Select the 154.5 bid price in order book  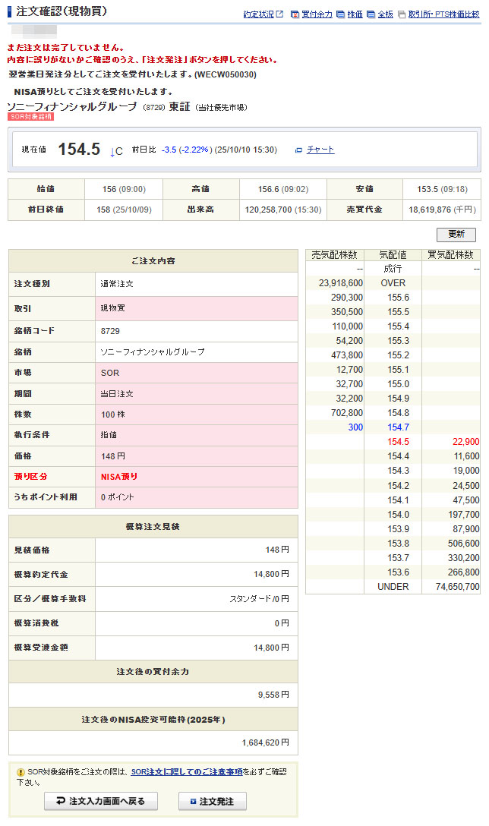click(393, 442)
